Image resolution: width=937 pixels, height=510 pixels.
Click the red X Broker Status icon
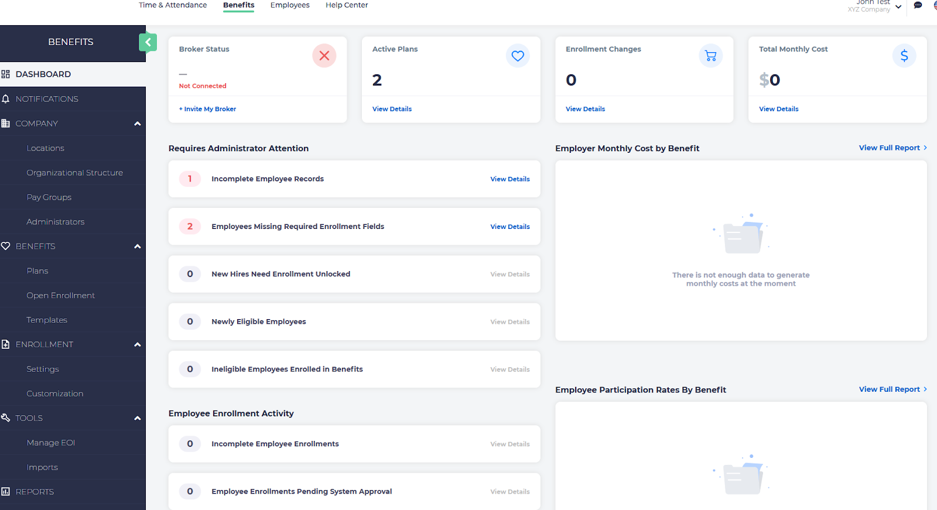[x=324, y=56]
